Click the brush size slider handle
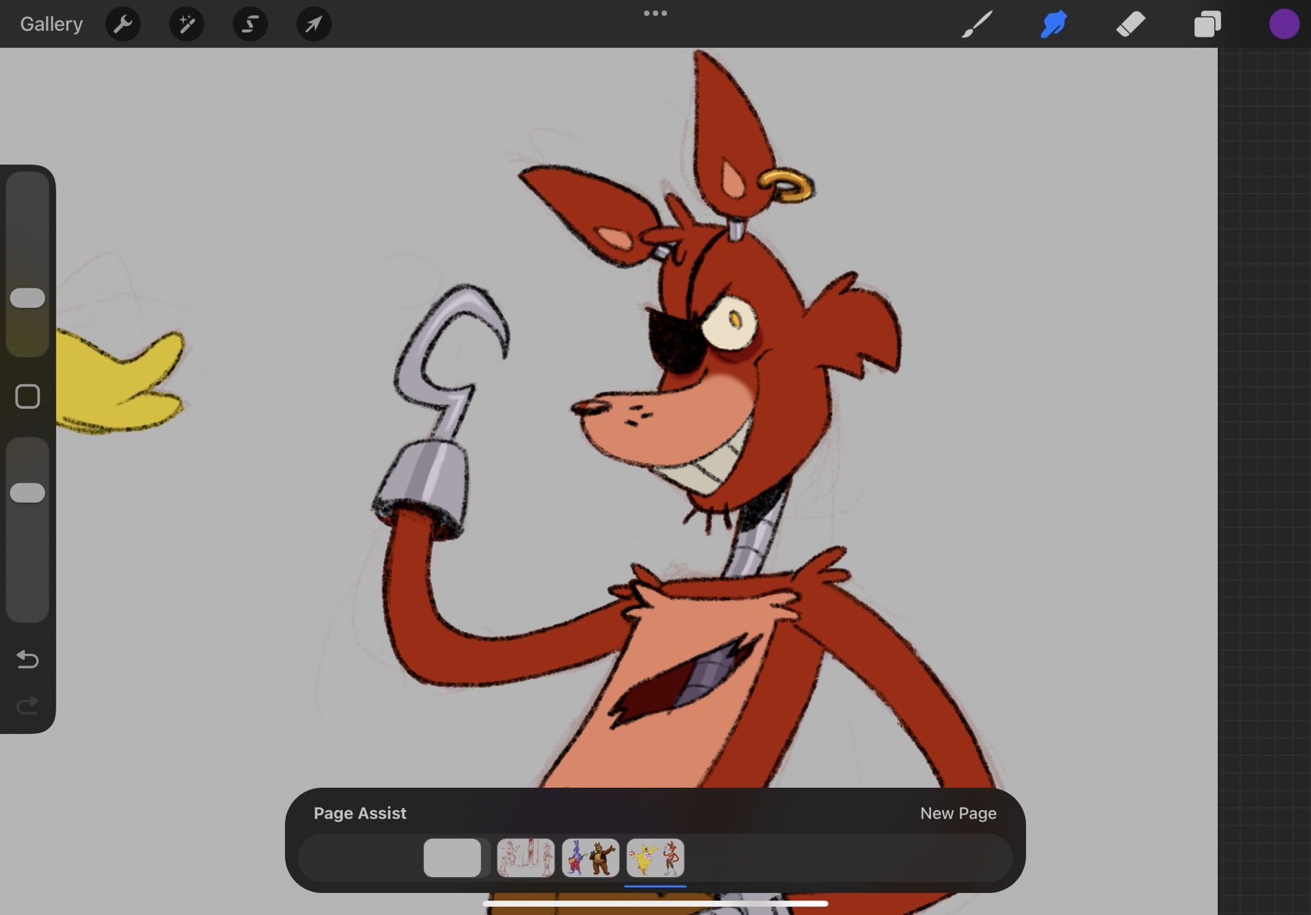 (x=28, y=298)
